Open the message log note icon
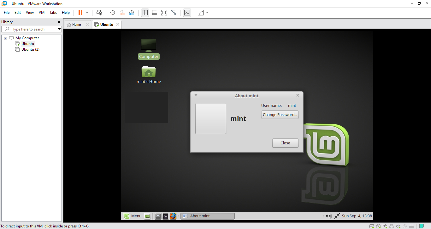Image resolution: width=431 pixels, height=229 pixels. (421, 226)
